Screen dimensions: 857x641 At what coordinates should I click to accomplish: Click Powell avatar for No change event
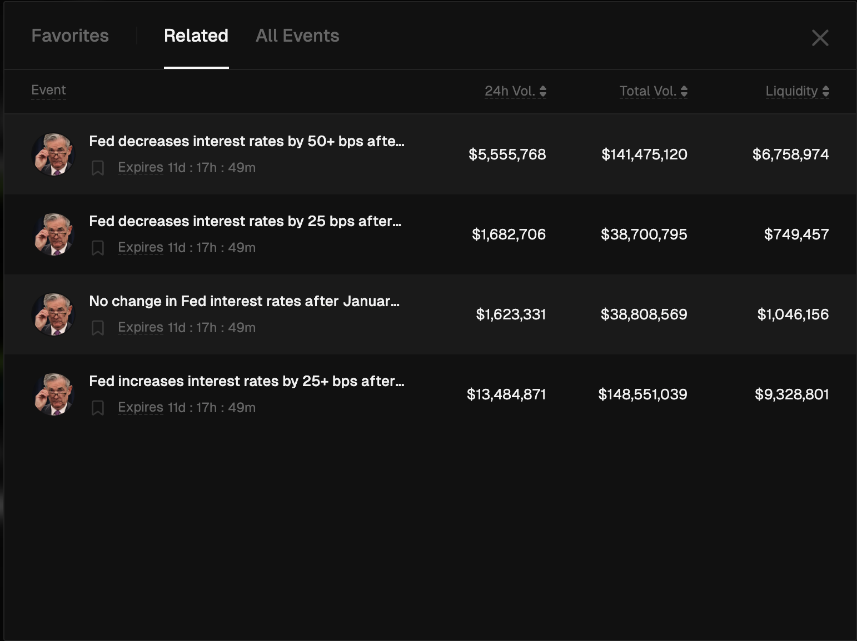pos(54,314)
